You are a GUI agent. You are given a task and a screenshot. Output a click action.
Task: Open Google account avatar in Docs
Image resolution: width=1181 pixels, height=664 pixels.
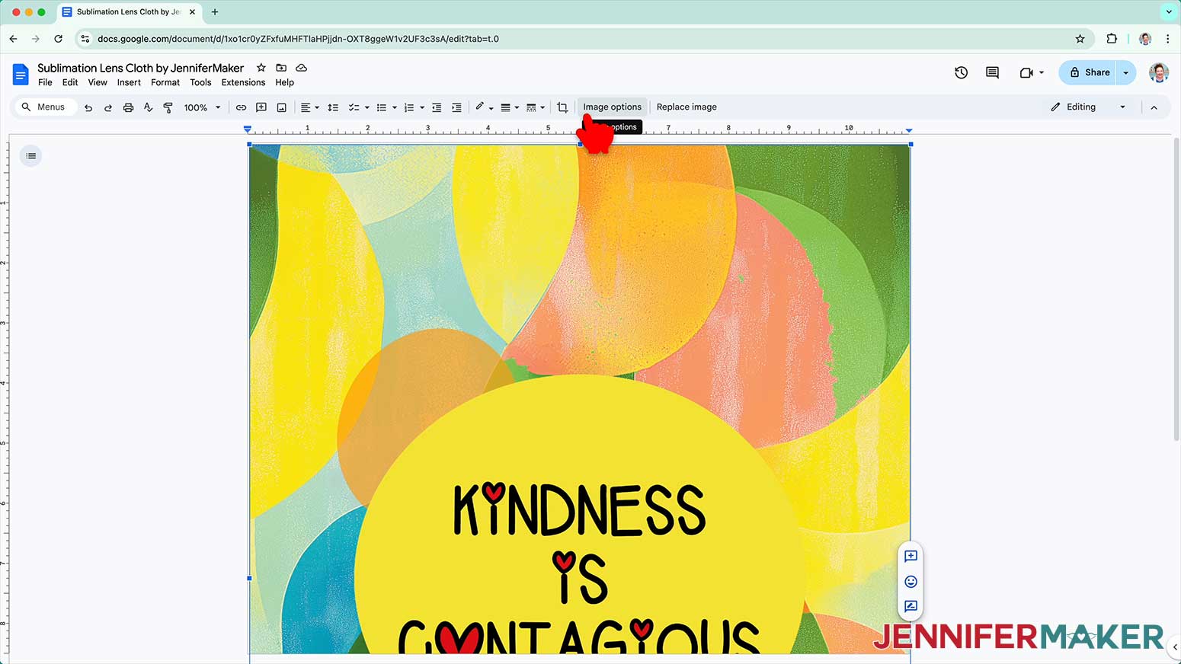coord(1159,72)
